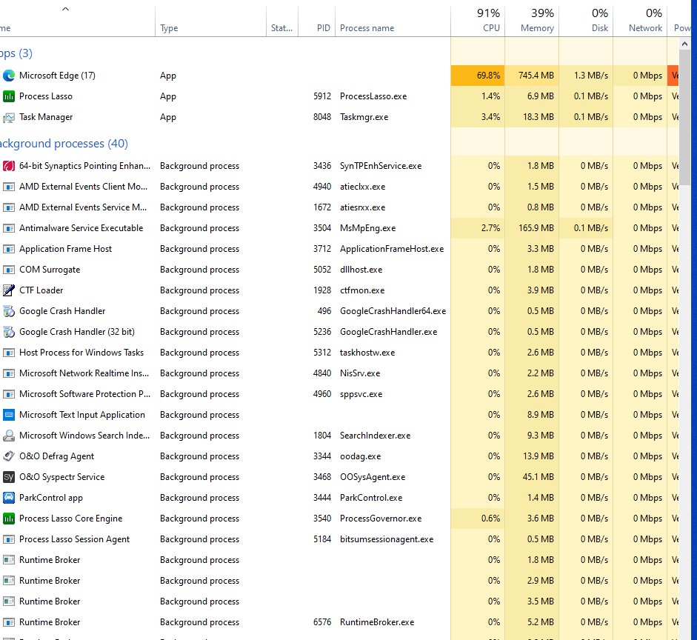Click the Process Lasso green icon

9,96
